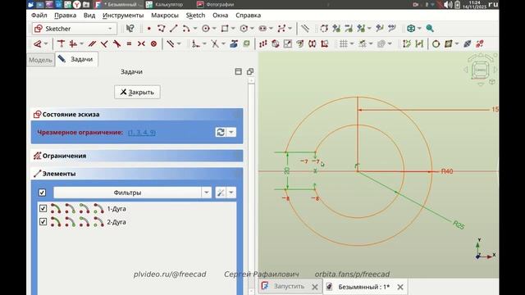This screenshot has width=525, height=295.
Task: Apply the parallel constraint
Action: click(92, 43)
